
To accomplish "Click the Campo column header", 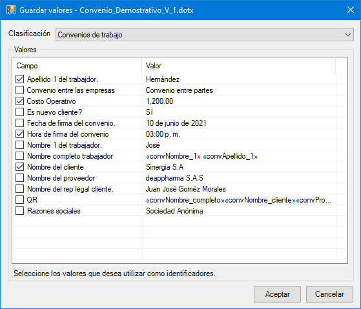I will click(x=77, y=66).
